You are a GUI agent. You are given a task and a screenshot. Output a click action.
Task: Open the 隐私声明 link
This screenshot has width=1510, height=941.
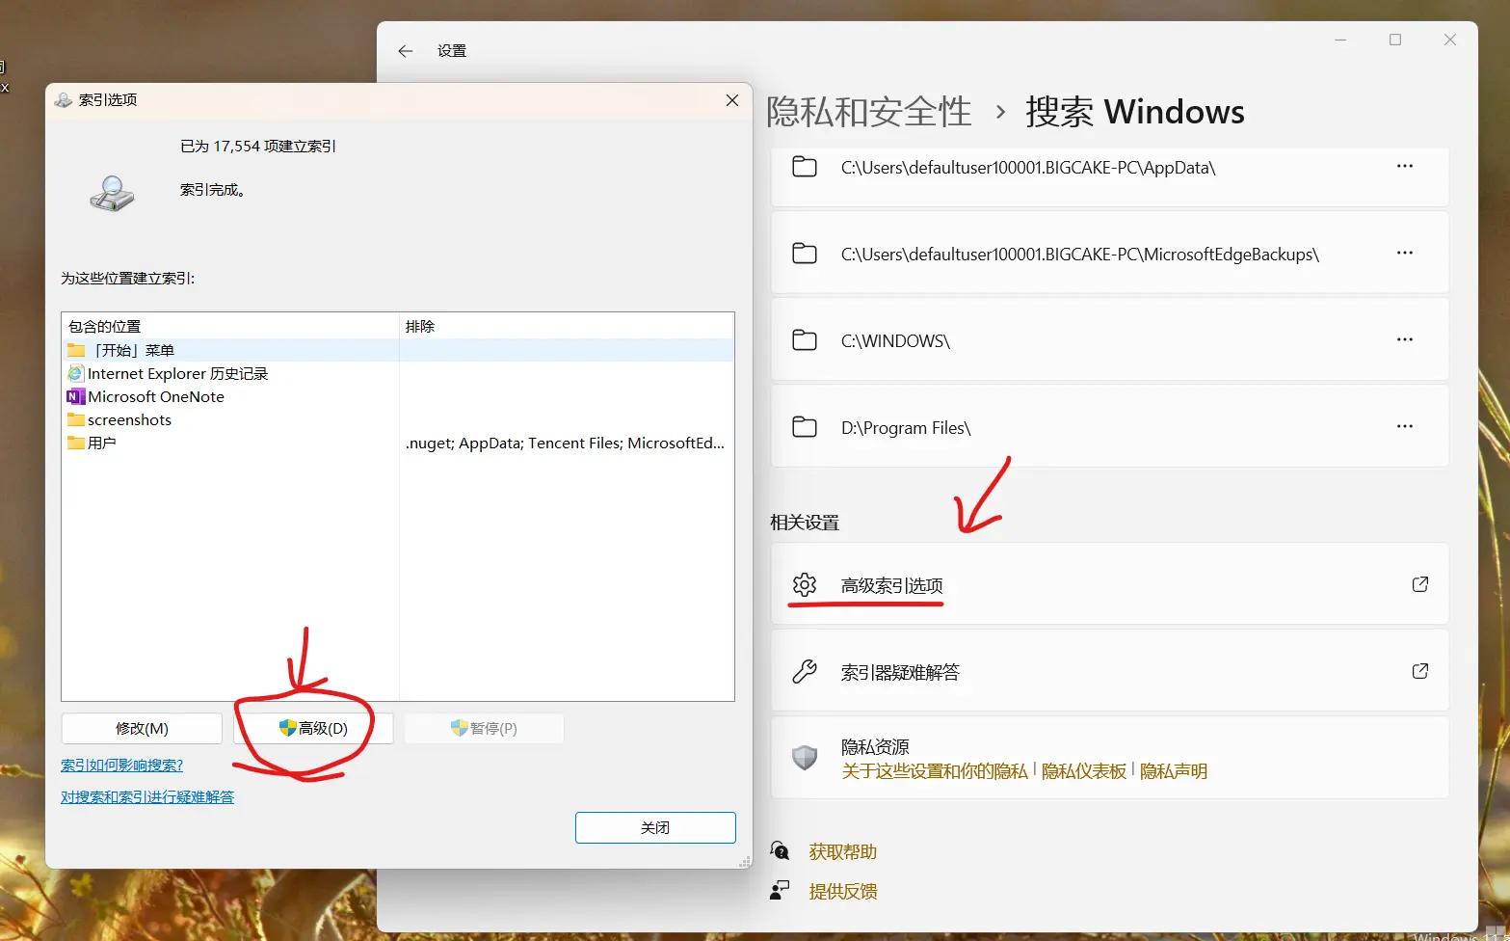(1174, 771)
